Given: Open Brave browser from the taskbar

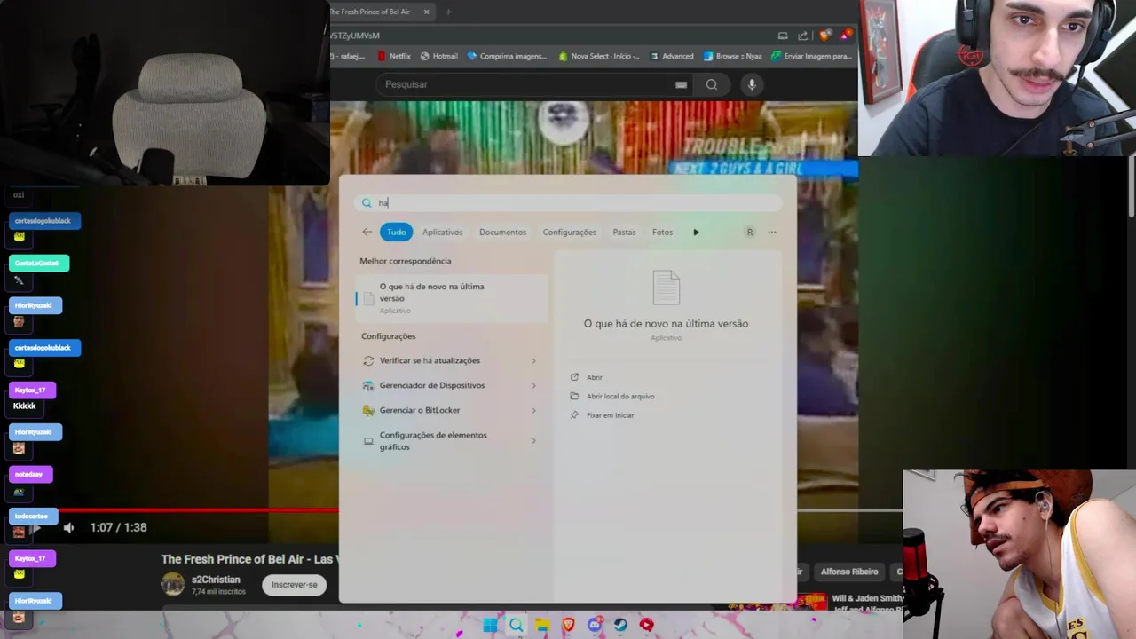Looking at the screenshot, I should (568, 625).
